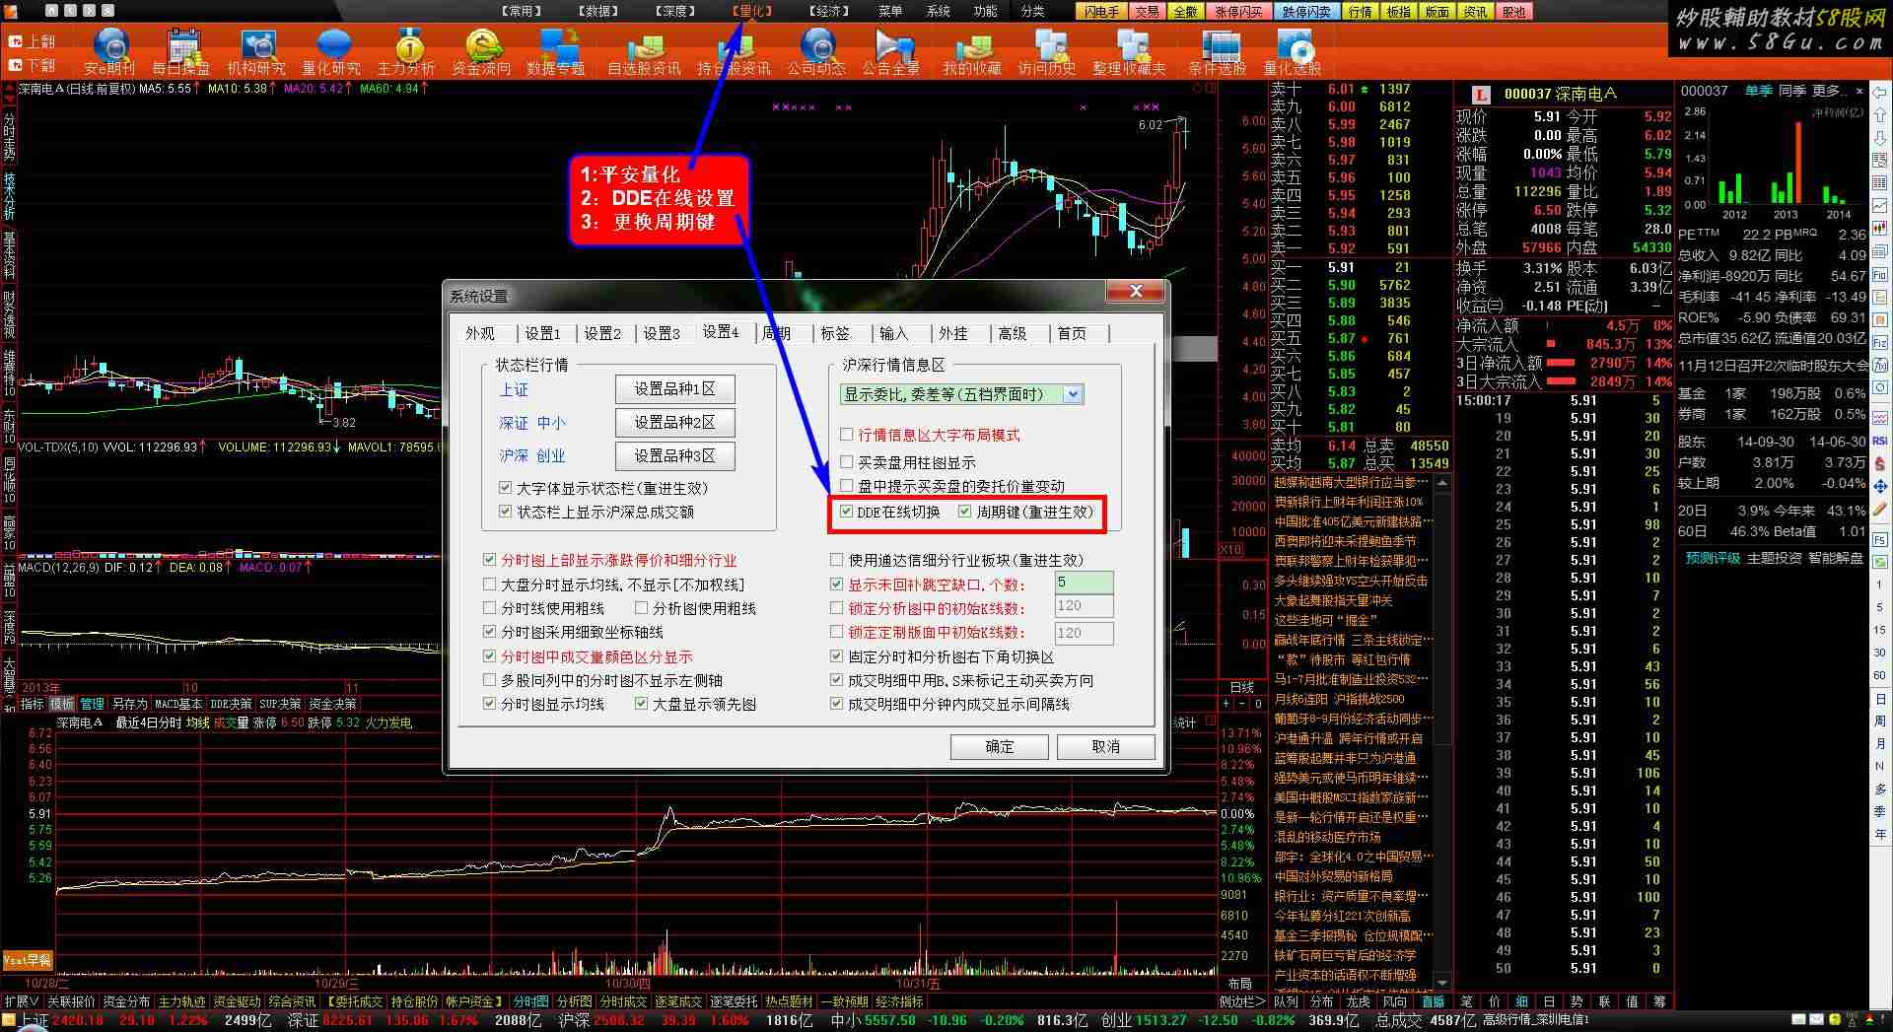Click the 未回补跳空缺口 count field

coord(1084,584)
